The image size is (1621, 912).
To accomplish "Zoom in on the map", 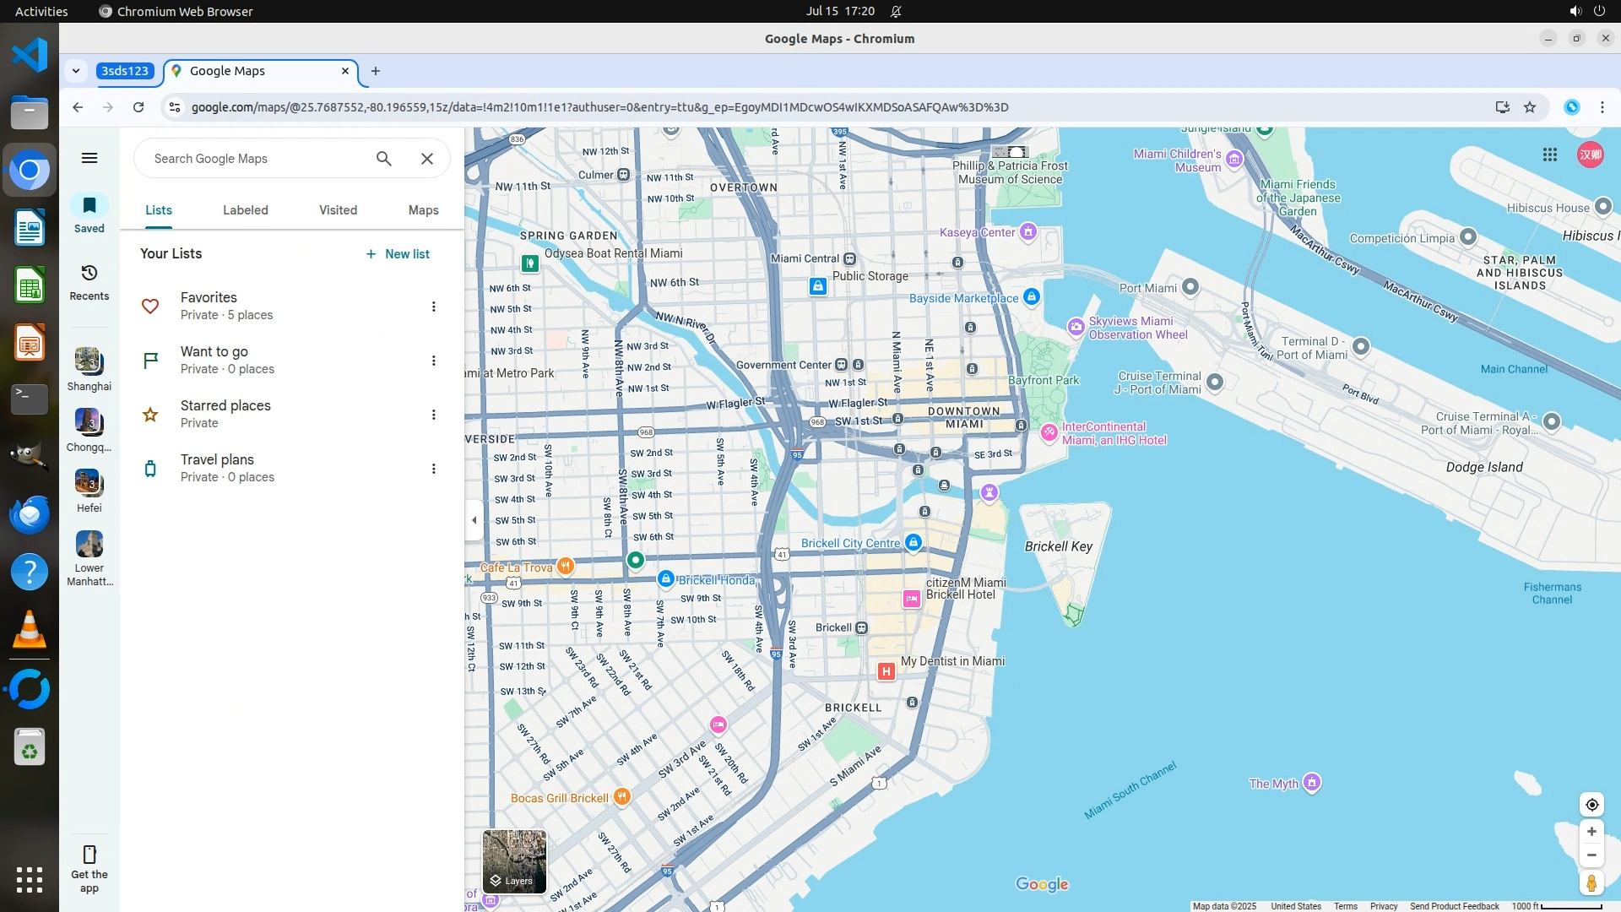I will 1591,832.
